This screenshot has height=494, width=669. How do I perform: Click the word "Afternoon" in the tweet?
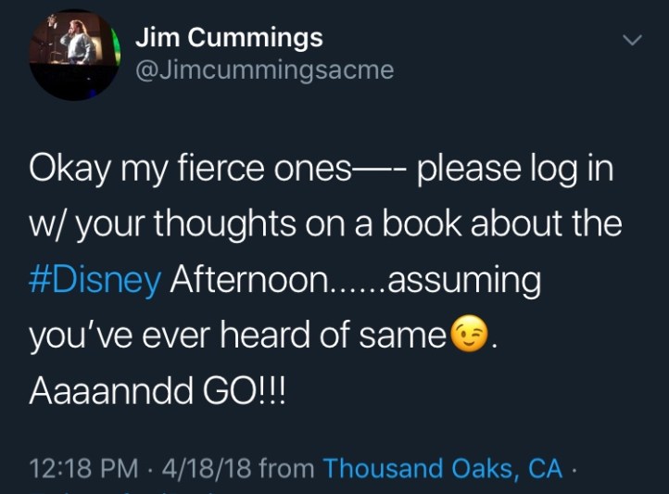[x=246, y=280]
